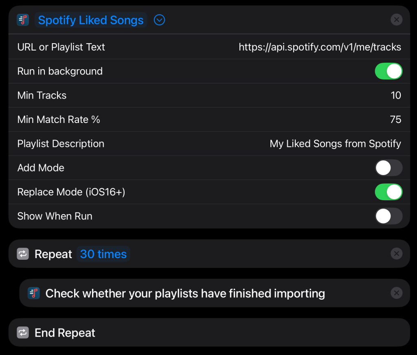Delete the Repeat action
417x355 pixels.
point(396,254)
